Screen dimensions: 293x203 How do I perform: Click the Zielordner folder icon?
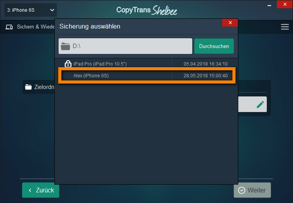tap(28, 87)
